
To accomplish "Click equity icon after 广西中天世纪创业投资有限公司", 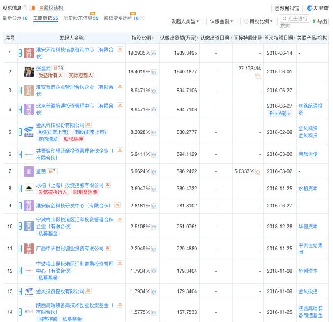I will [109, 249].
